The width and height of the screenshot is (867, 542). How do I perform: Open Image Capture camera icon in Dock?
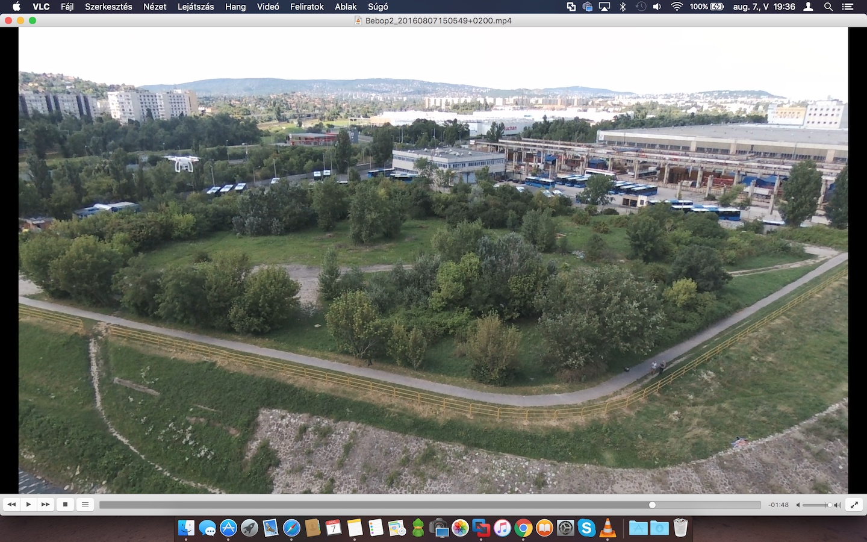pos(439,528)
